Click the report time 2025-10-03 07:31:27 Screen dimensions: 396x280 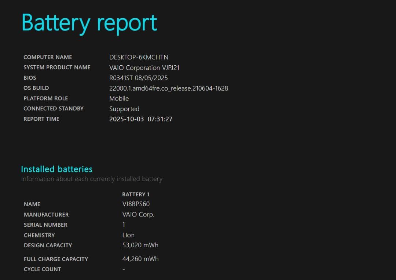140,119
